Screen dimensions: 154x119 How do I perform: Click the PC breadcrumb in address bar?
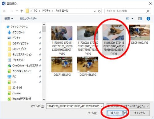coord(35,11)
